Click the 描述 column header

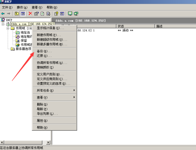pos(175,26)
